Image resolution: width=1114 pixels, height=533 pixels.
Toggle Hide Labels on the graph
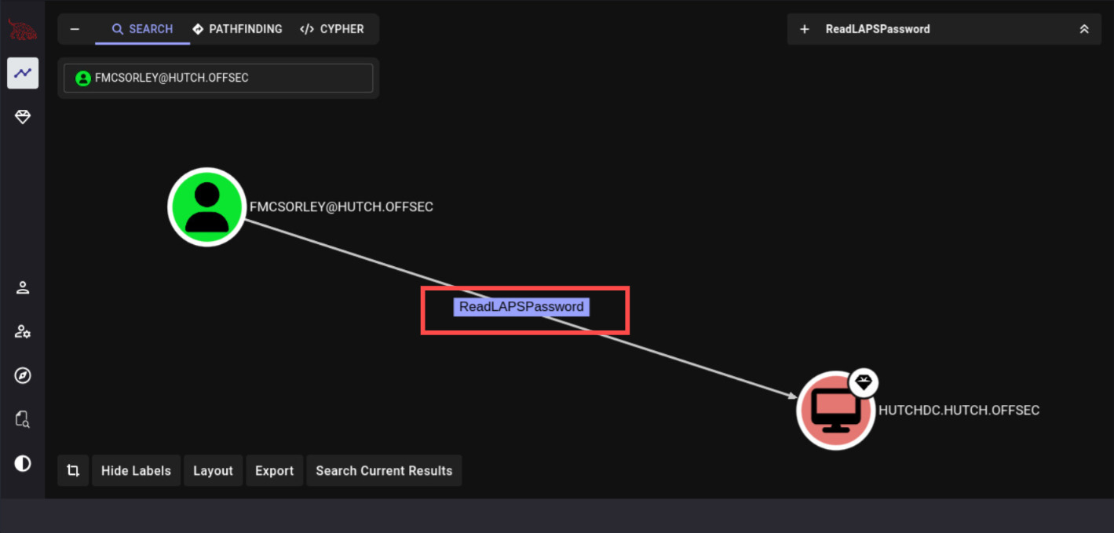(x=136, y=471)
